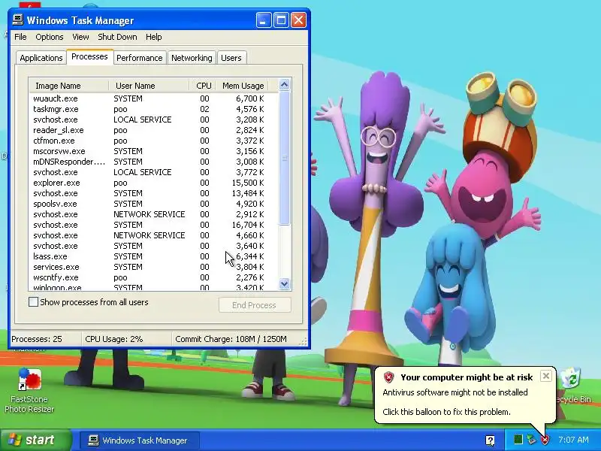601x451 pixels.
Task: Click the process list scrollbar thumb
Action: tap(284, 158)
